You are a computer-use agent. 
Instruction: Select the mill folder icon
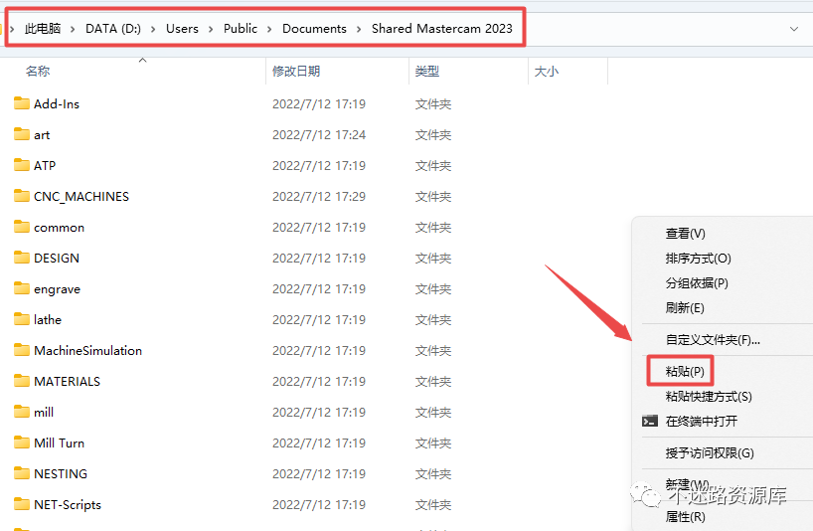point(22,412)
